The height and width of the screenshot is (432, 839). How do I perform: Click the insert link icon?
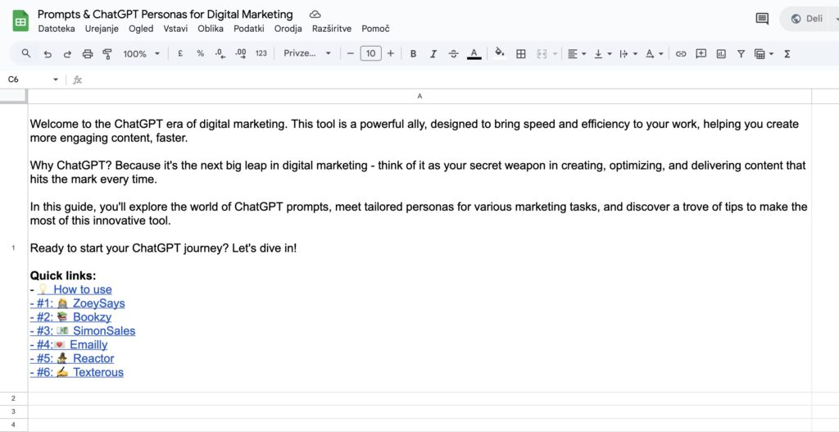[x=681, y=53]
